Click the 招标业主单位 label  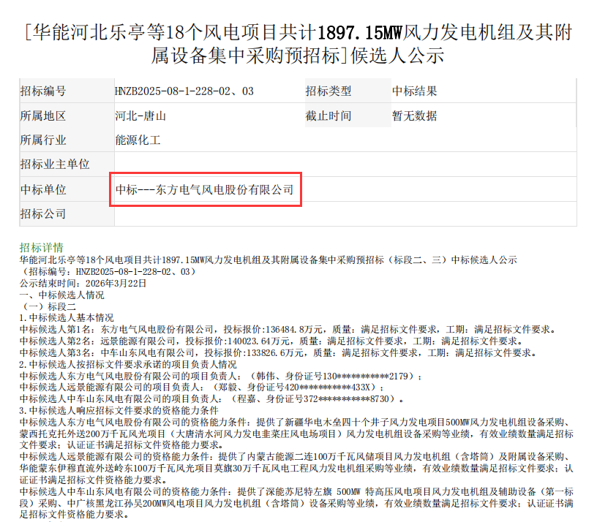(x=55, y=164)
